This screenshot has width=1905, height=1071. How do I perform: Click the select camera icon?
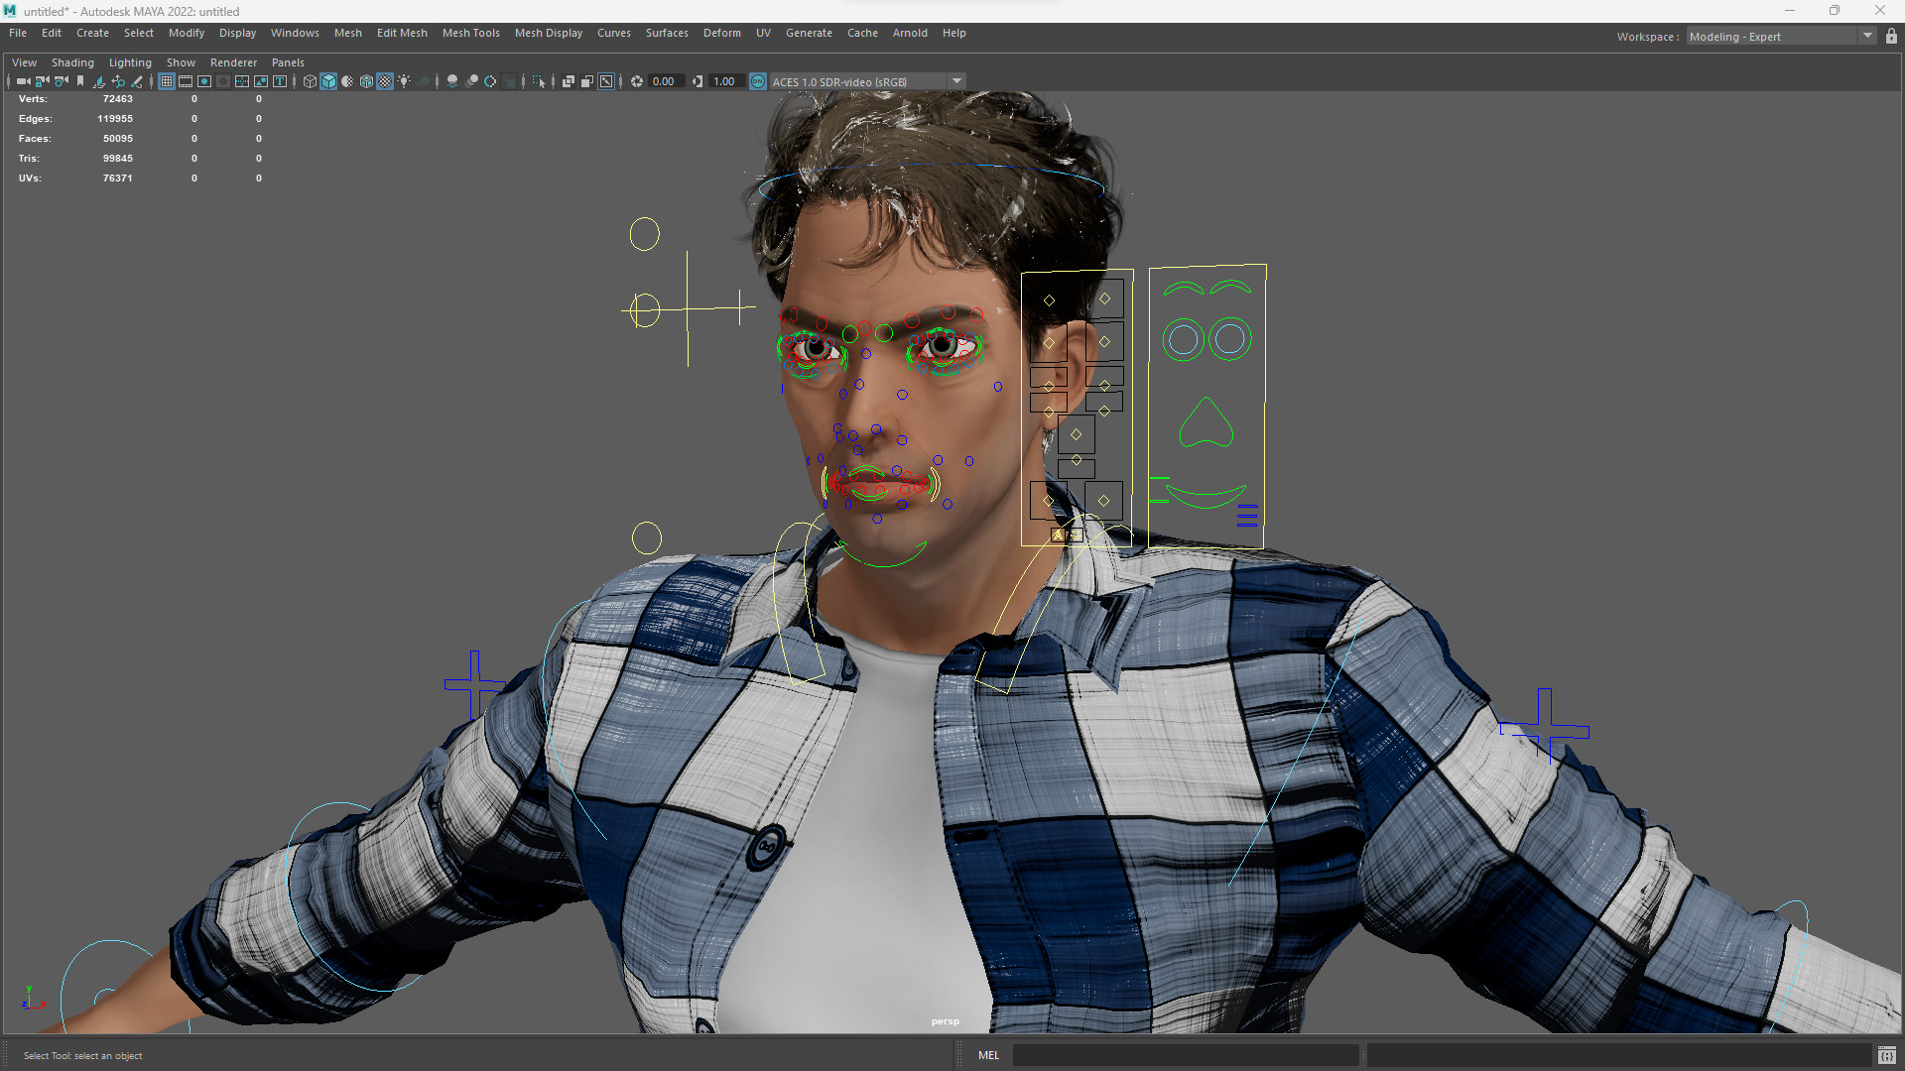[x=23, y=81]
